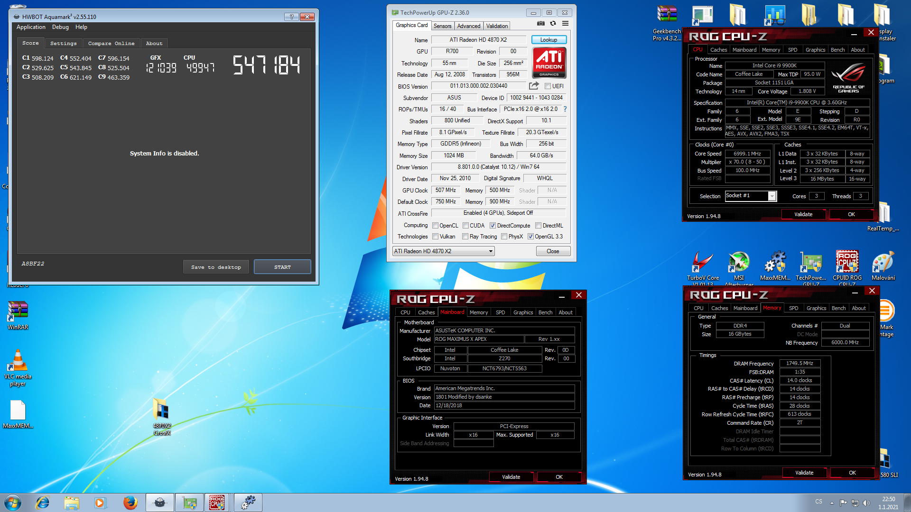
Task: Toggle the UEFI checkbox in GPU-Z
Action: (548, 86)
